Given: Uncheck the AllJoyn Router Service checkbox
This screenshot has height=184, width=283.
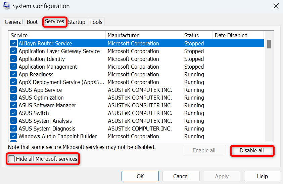Looking at the screenshot, I should pyautogui.click(x=13, y=43).
